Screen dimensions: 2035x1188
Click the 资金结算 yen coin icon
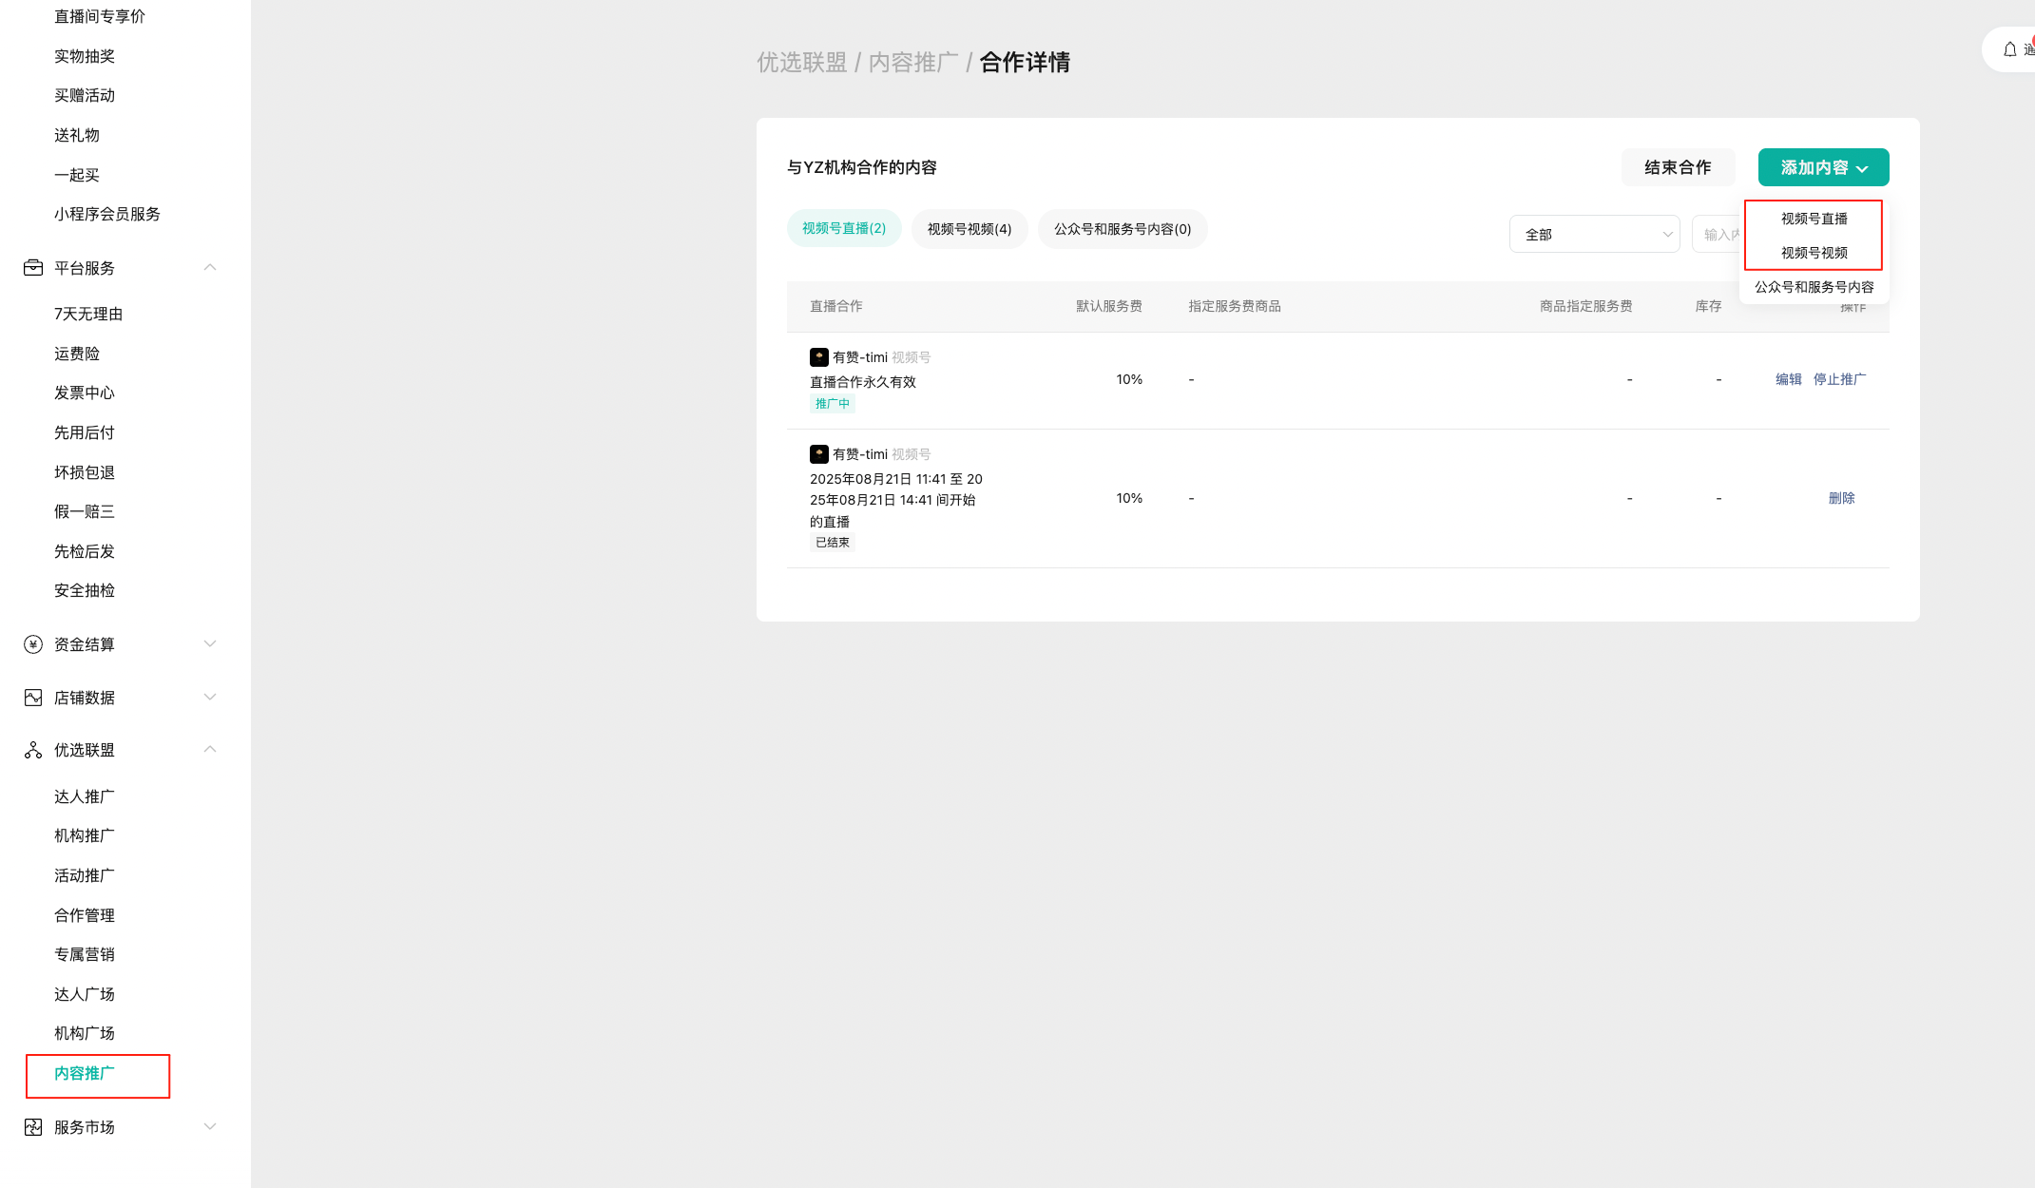click(33, 644)
